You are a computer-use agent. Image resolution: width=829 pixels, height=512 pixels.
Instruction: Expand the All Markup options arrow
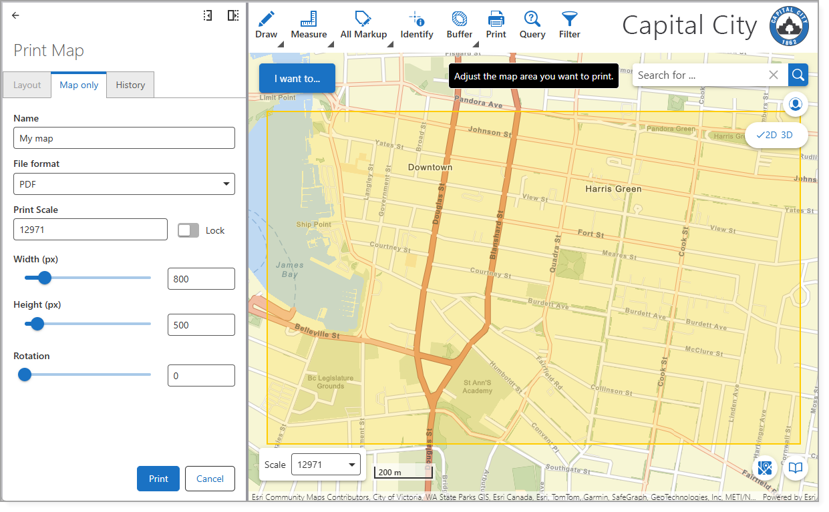coord(390,45)
